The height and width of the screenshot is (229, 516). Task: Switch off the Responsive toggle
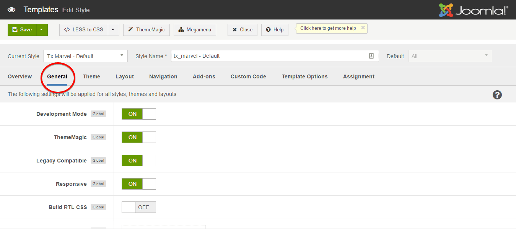coord(138,184)
